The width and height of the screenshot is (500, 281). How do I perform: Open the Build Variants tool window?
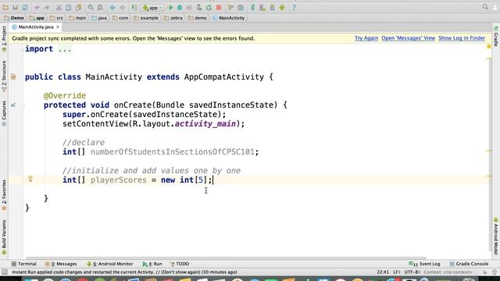[x=4, y=237]
